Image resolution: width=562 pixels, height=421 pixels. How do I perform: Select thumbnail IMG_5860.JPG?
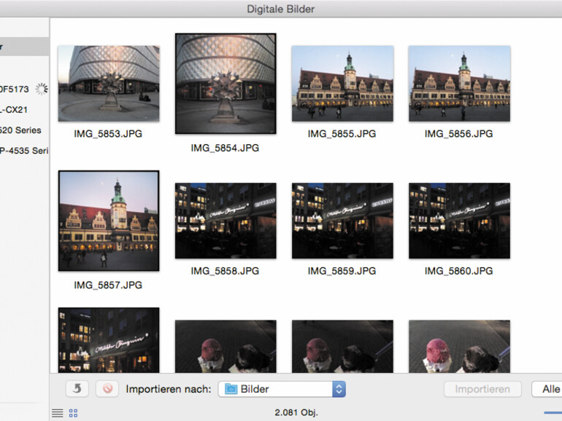pos(459,221)
